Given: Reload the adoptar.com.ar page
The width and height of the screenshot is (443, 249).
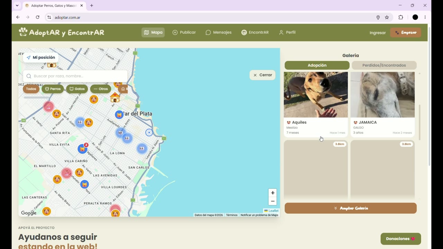Looking at the screenshot, I should [37, 17].
